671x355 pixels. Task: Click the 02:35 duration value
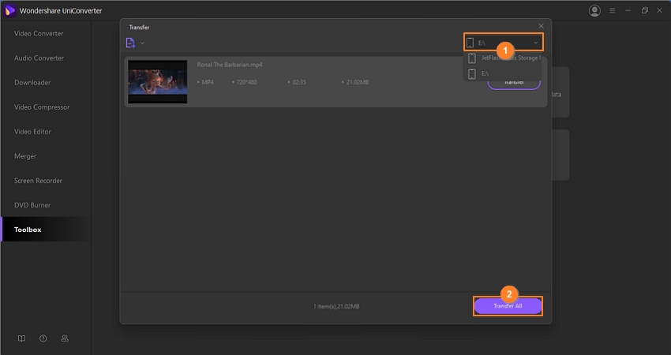tap(299, 82)
